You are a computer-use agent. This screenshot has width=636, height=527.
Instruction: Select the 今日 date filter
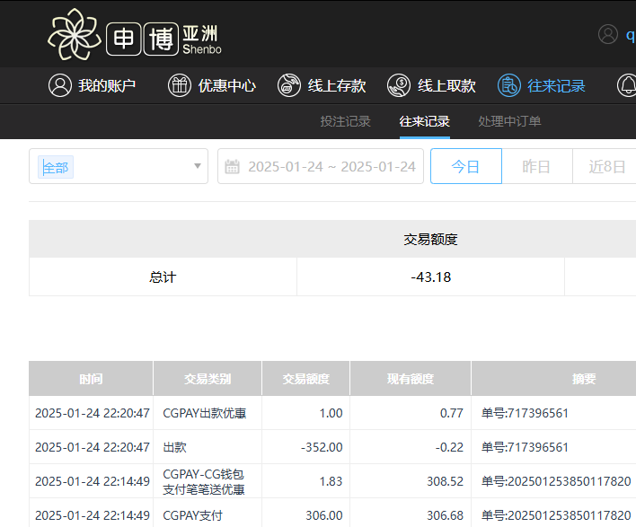pos(465,166)
